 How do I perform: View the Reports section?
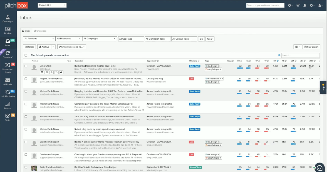coord(8,106)
